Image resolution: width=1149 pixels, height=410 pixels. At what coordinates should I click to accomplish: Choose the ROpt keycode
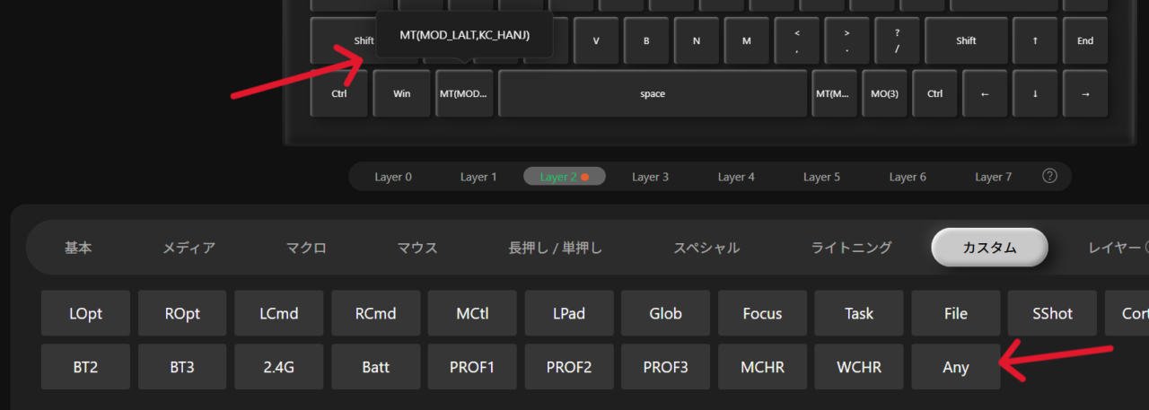182,313
